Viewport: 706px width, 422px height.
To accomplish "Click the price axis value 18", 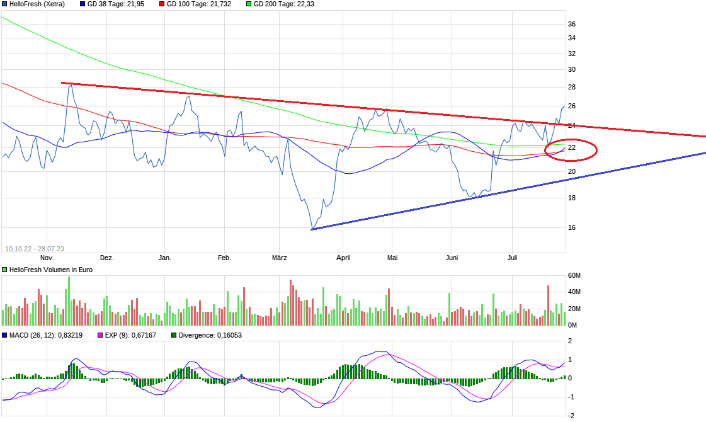I will (x=571, y=198).
